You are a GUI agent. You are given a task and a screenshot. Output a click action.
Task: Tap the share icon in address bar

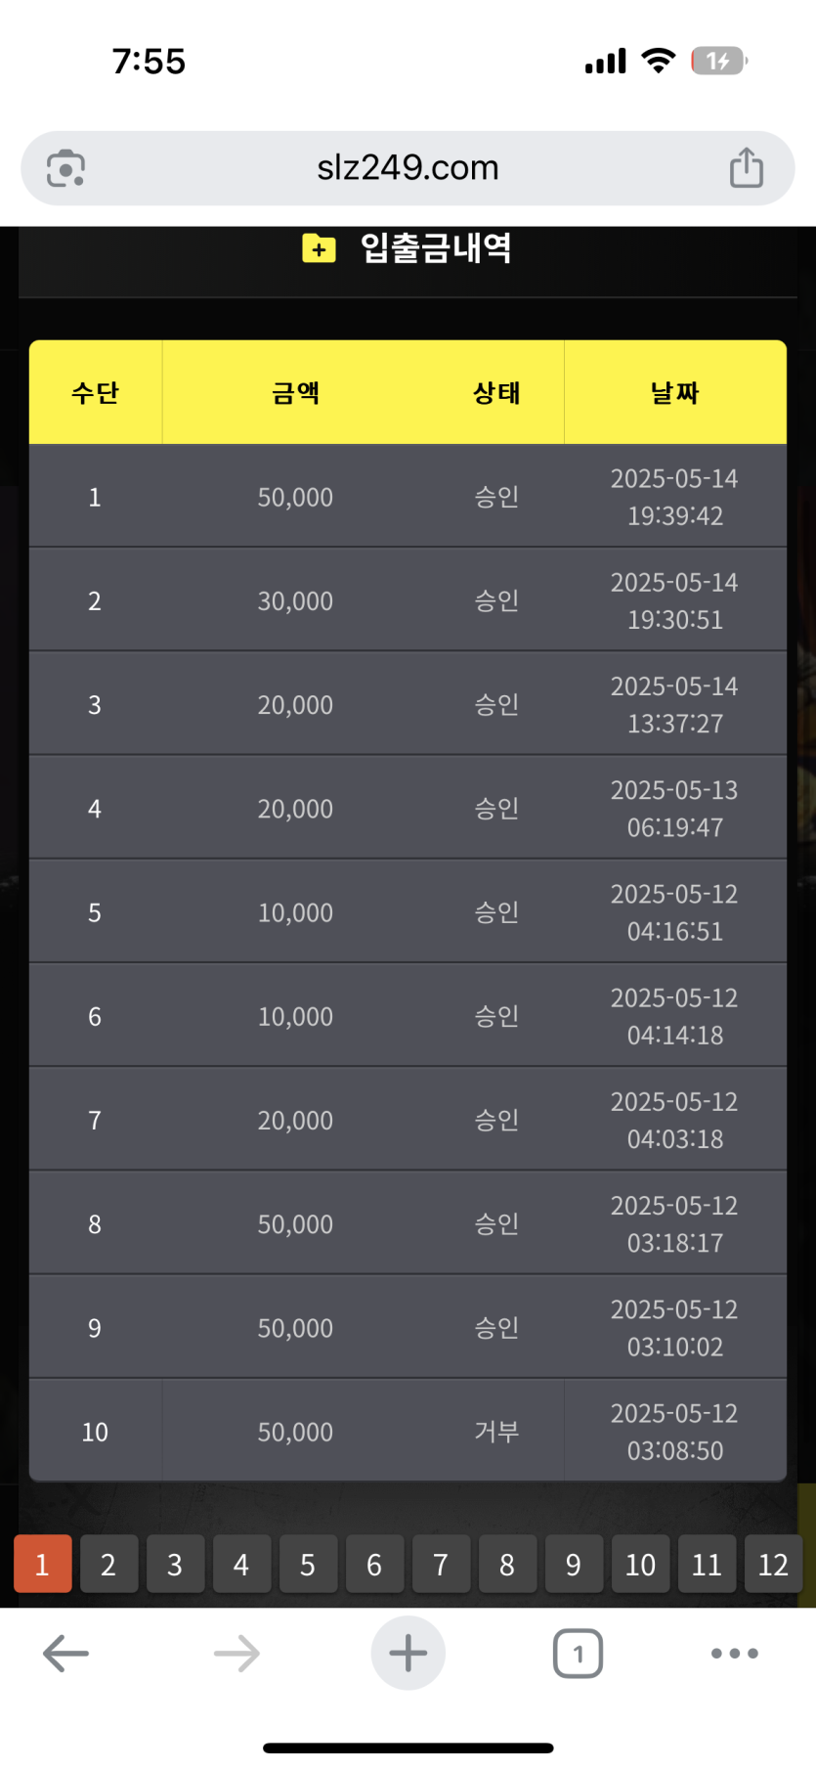(747, 167)
